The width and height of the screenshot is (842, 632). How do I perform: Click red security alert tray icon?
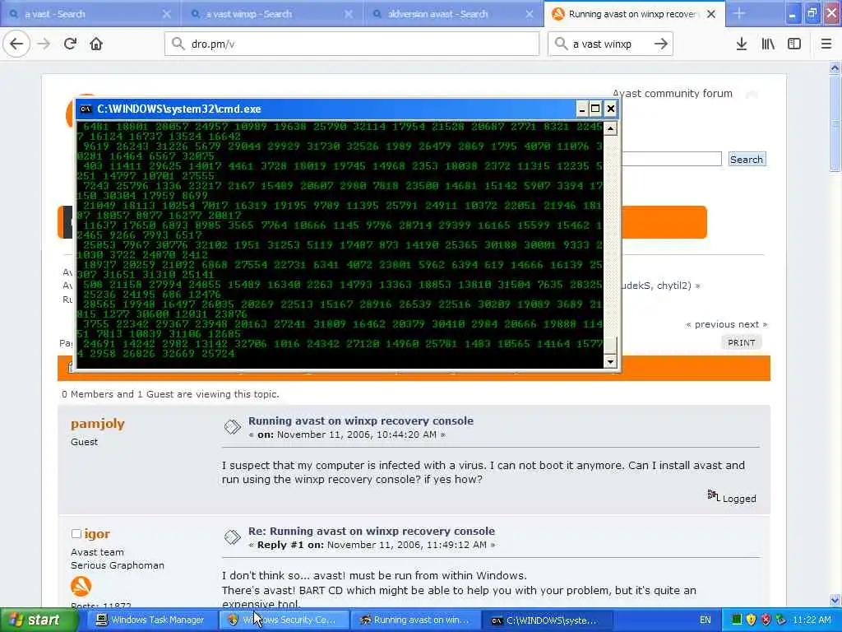click(766, 620)
